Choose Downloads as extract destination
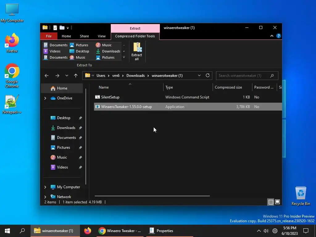The width and height of the screenshot is (316, 237). coord(108,51)
